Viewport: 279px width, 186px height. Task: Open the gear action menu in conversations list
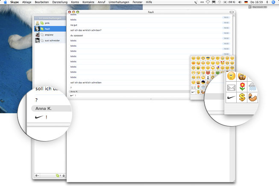pos(38,175)
